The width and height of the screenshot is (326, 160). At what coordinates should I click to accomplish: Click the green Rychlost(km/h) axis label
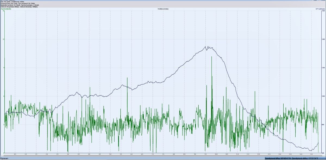(x=6, y=9)
